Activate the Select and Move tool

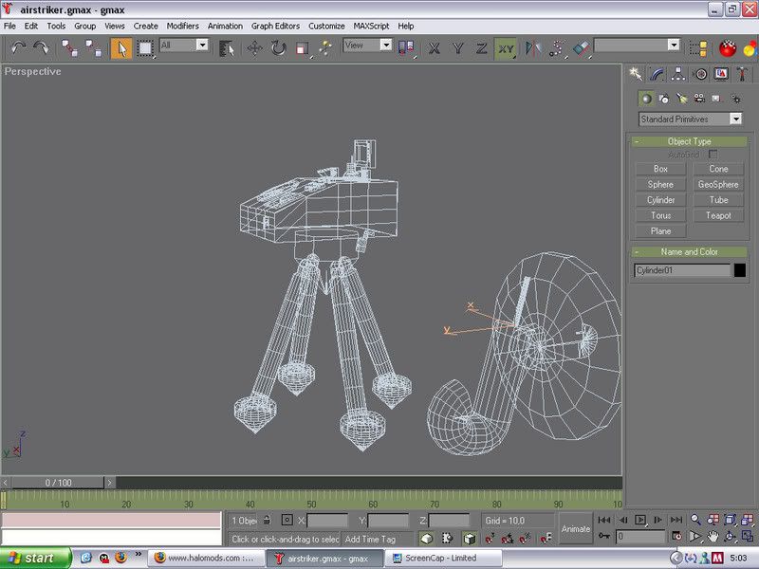coord(254,48)
